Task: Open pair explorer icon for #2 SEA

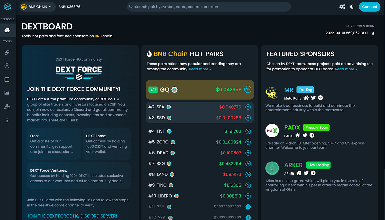Action: 248,107
